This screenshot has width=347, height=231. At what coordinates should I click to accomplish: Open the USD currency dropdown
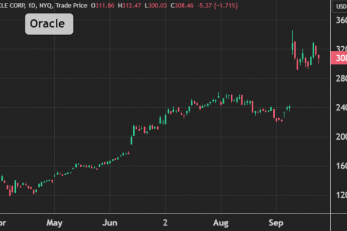[x=340, y=6]
